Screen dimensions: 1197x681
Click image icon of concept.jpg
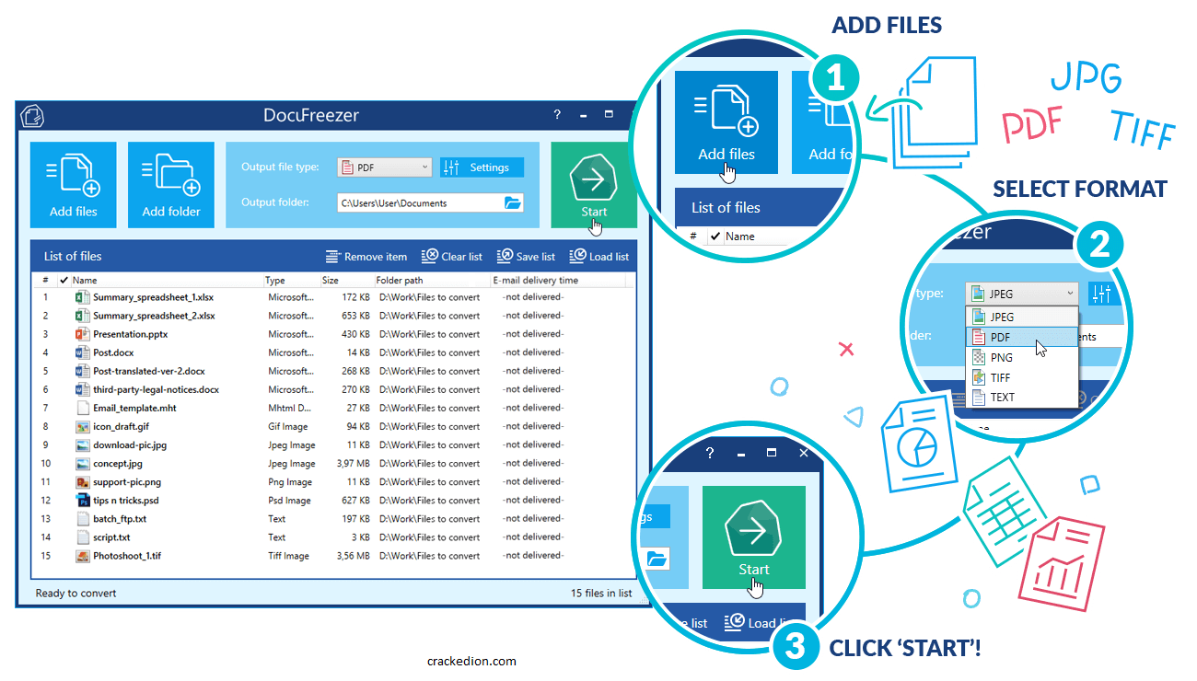(83, 463)
